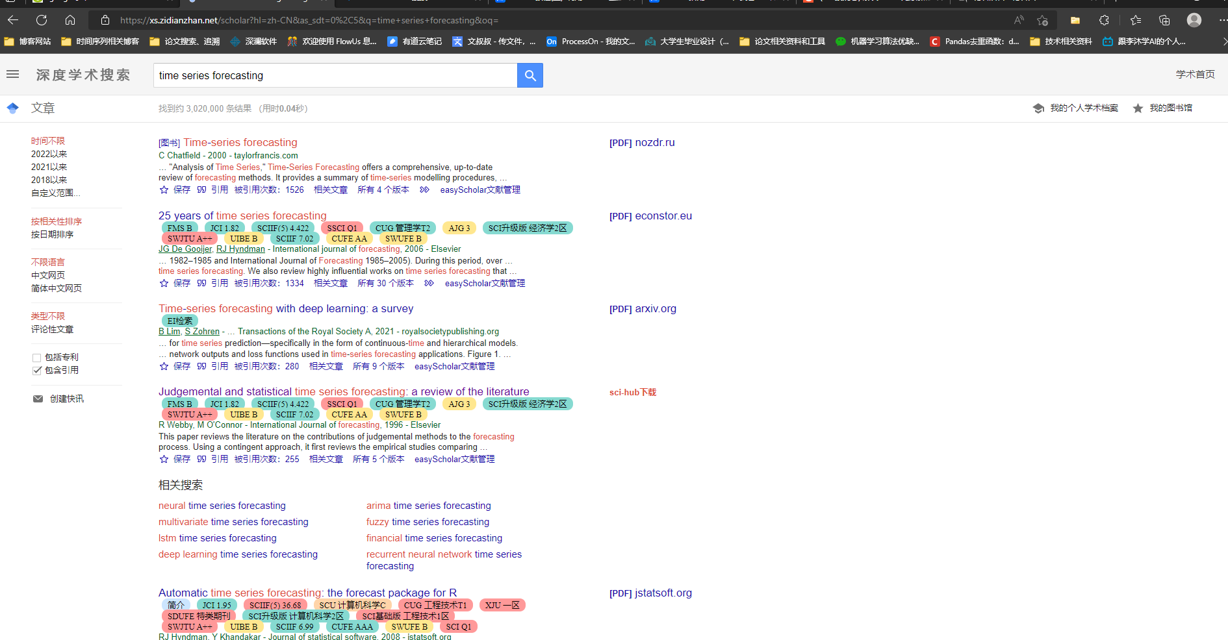This screenshot has width=1228, height=640.
Task: Click double-arrow more icon for 25 years result
Action: (x=429, y=283)
